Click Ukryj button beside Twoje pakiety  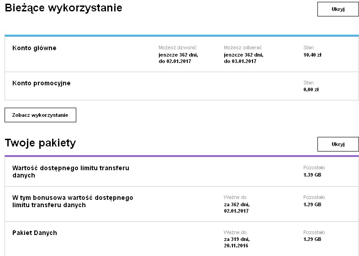[338, 144]
